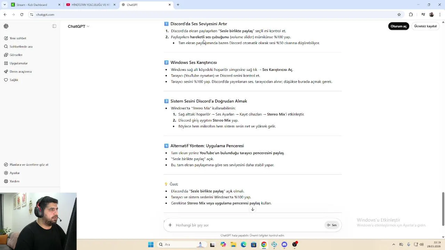This screenshot has height=250, width=445.
Task: Click the task view icon in the taskbar
Action: click(x=212, y=245)
